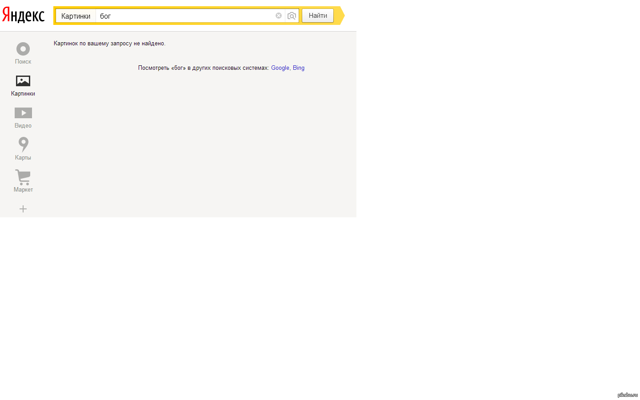
Task: Show more services with the plus icon
Action: (x=23, y=209)
